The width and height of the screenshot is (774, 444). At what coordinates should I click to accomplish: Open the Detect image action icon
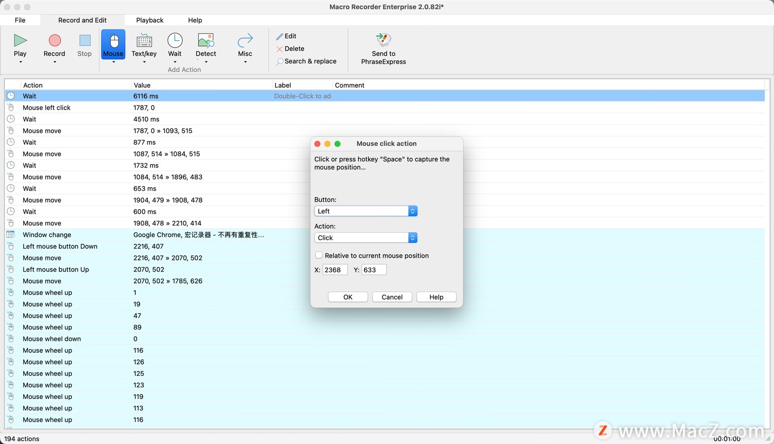206,41
